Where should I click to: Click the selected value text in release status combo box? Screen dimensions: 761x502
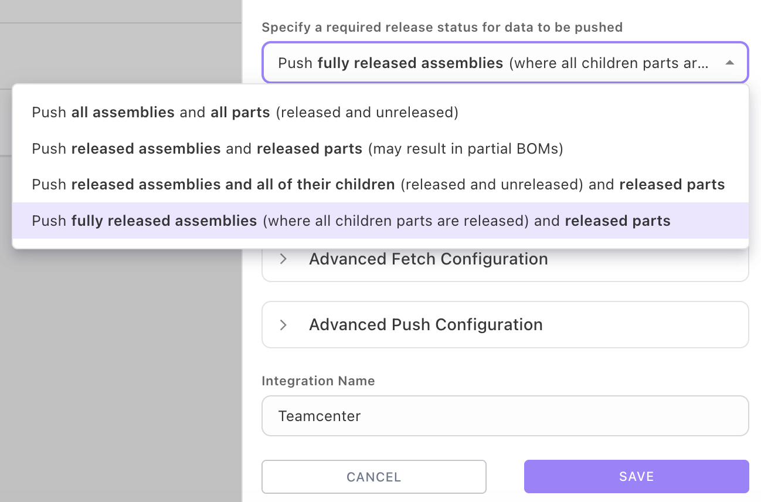pos(492,63)
